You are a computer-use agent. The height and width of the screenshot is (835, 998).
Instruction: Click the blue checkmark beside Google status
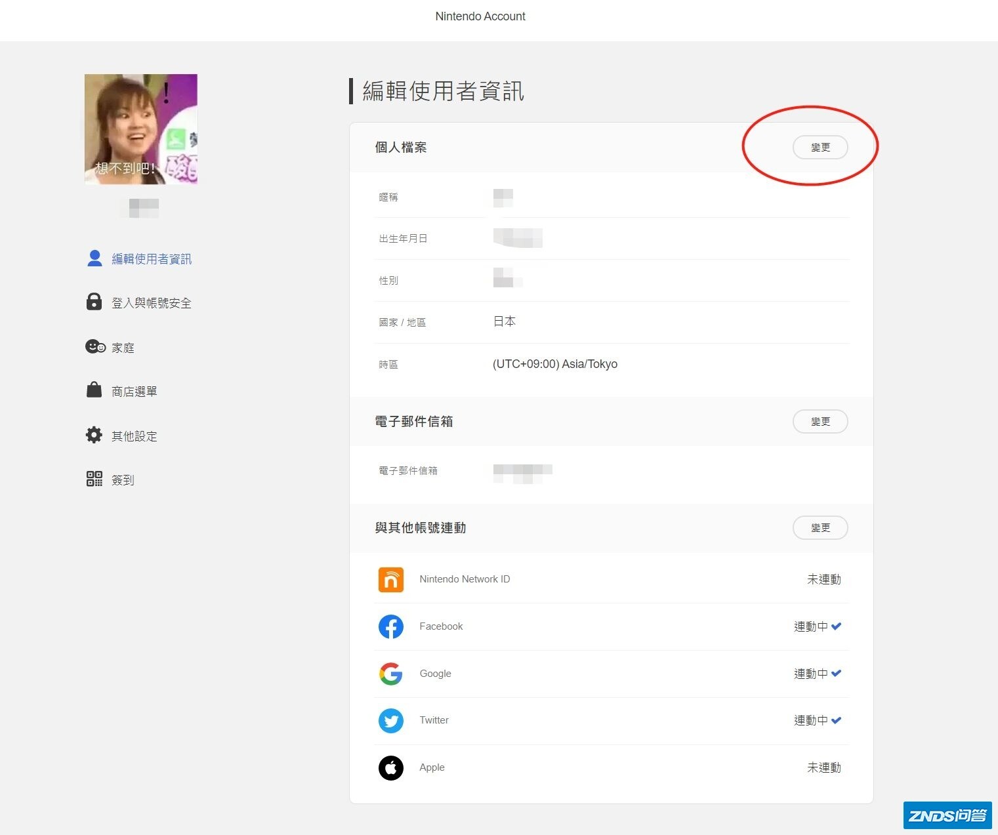[x=836, y=674]
